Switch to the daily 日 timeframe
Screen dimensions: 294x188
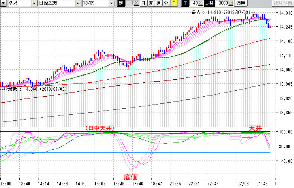click(143, 3)
